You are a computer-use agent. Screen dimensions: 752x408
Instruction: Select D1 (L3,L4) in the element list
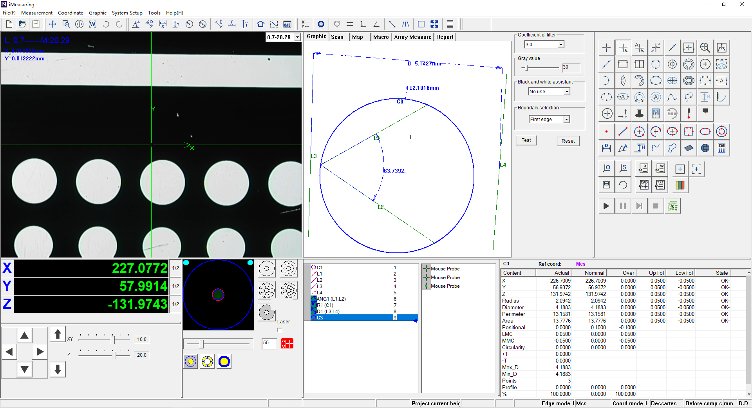(328, 312)
